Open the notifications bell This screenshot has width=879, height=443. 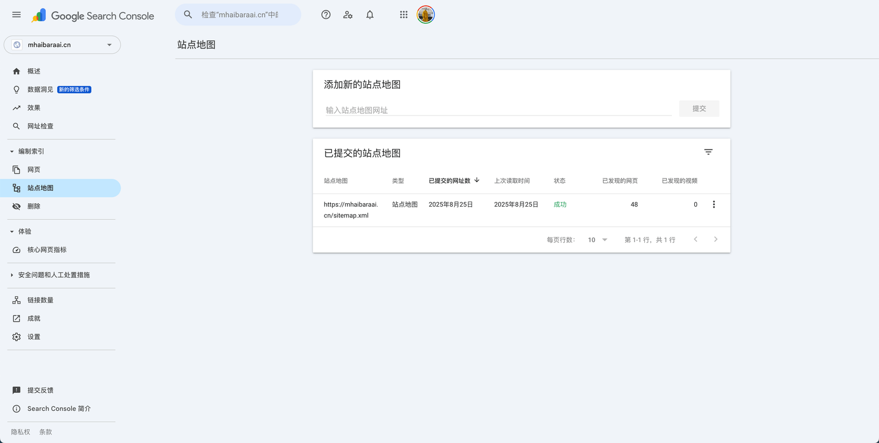(x=370, y=15)
